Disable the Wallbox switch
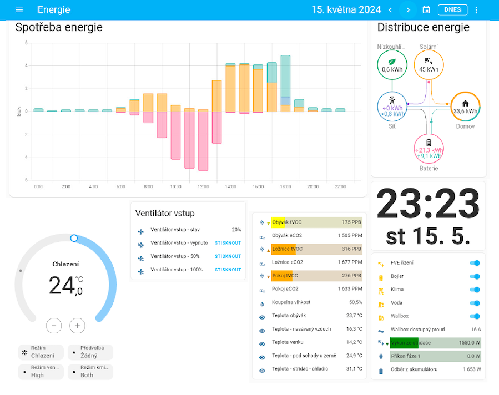The image size is (499, 395). [475, 316]
